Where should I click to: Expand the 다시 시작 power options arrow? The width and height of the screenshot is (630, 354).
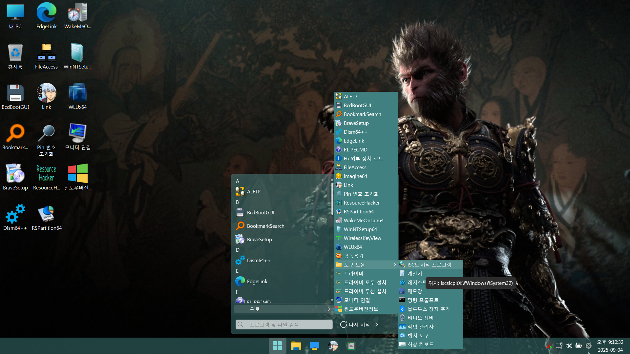point(377,324)
